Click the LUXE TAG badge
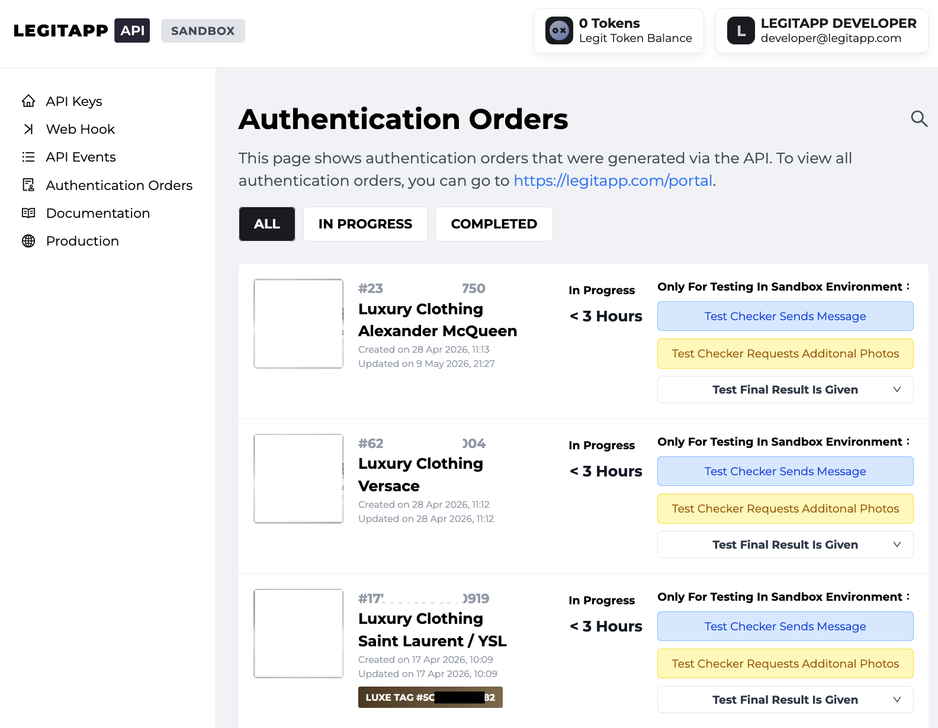The image size is (938, 728). (x=431, y=697)
